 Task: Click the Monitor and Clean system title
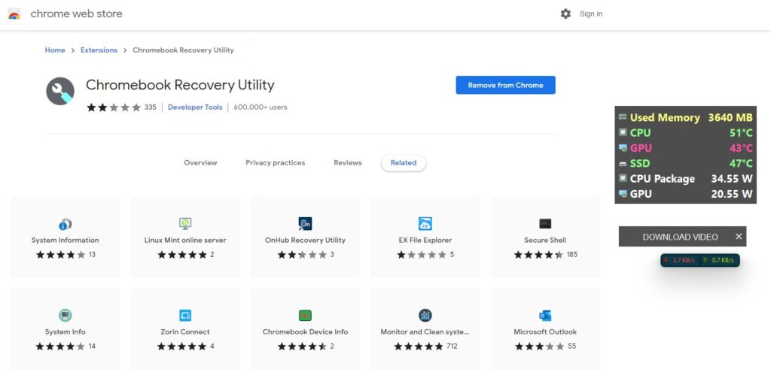click(x=425, y=332)
